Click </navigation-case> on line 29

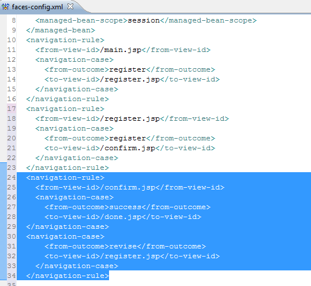(x=68, y=226)
